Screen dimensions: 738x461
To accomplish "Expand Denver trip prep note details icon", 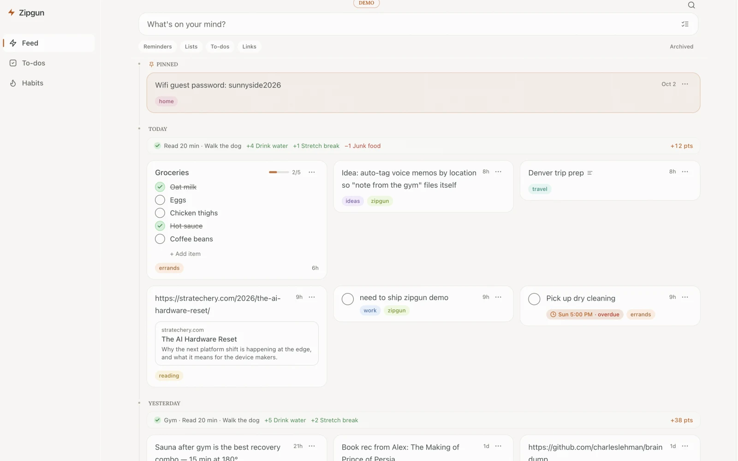I will pos(589,173).
